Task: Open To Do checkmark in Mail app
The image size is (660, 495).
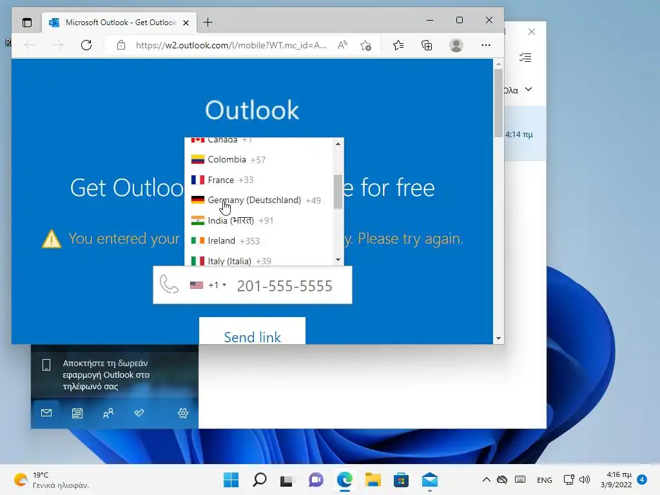Action: tap(139, 413)
